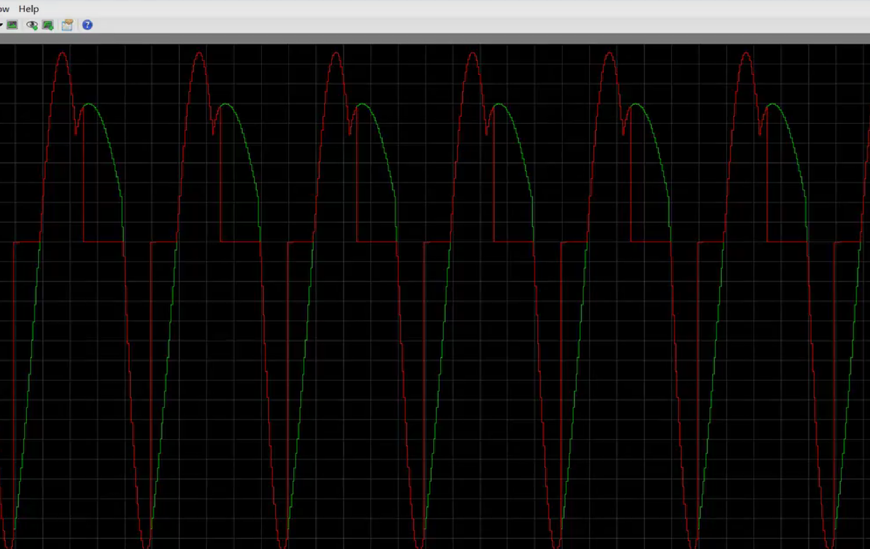Click the top of the fourth green hump
The image size is (870, 549).
(x=499, y=104)
